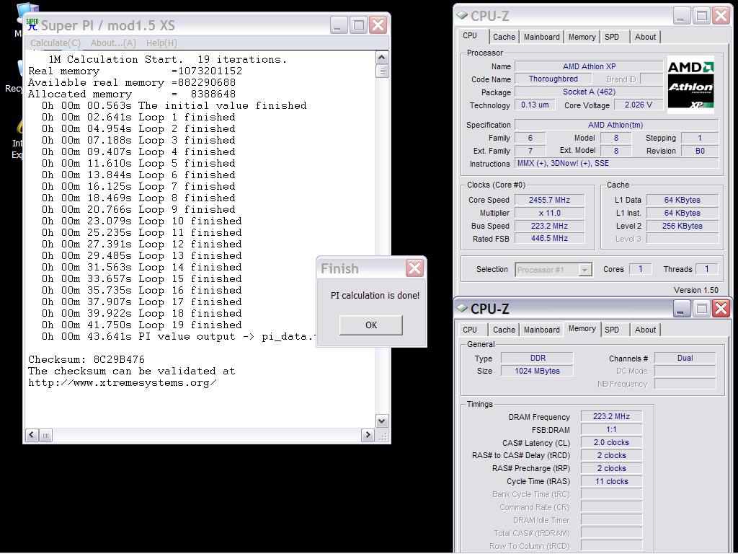
Task: Click Super PI horizontal scrollbar left arrow
Action: tap(32, 435)
